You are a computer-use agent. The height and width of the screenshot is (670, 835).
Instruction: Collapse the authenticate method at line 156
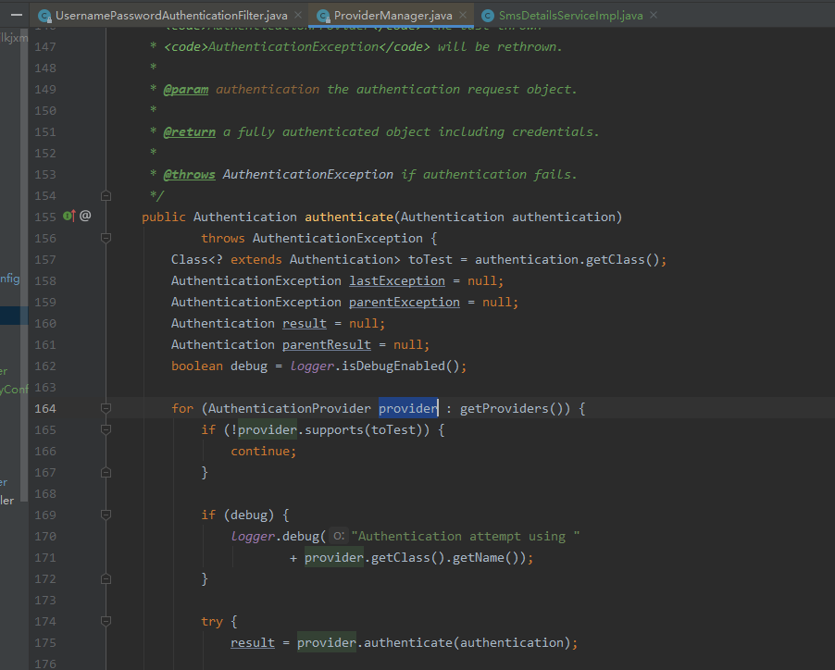[x=106, y=238]
